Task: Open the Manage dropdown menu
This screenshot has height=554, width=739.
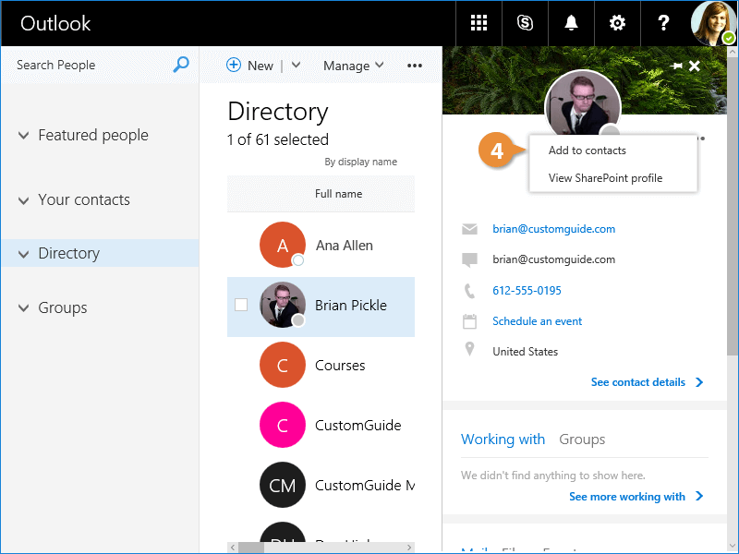Action: [353, 66]
